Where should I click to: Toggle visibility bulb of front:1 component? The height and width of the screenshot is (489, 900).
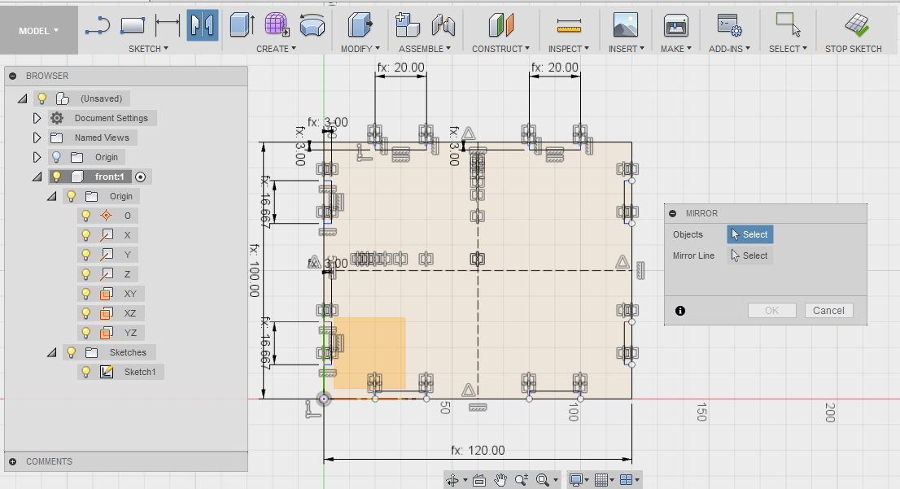(x=56, y=177)
